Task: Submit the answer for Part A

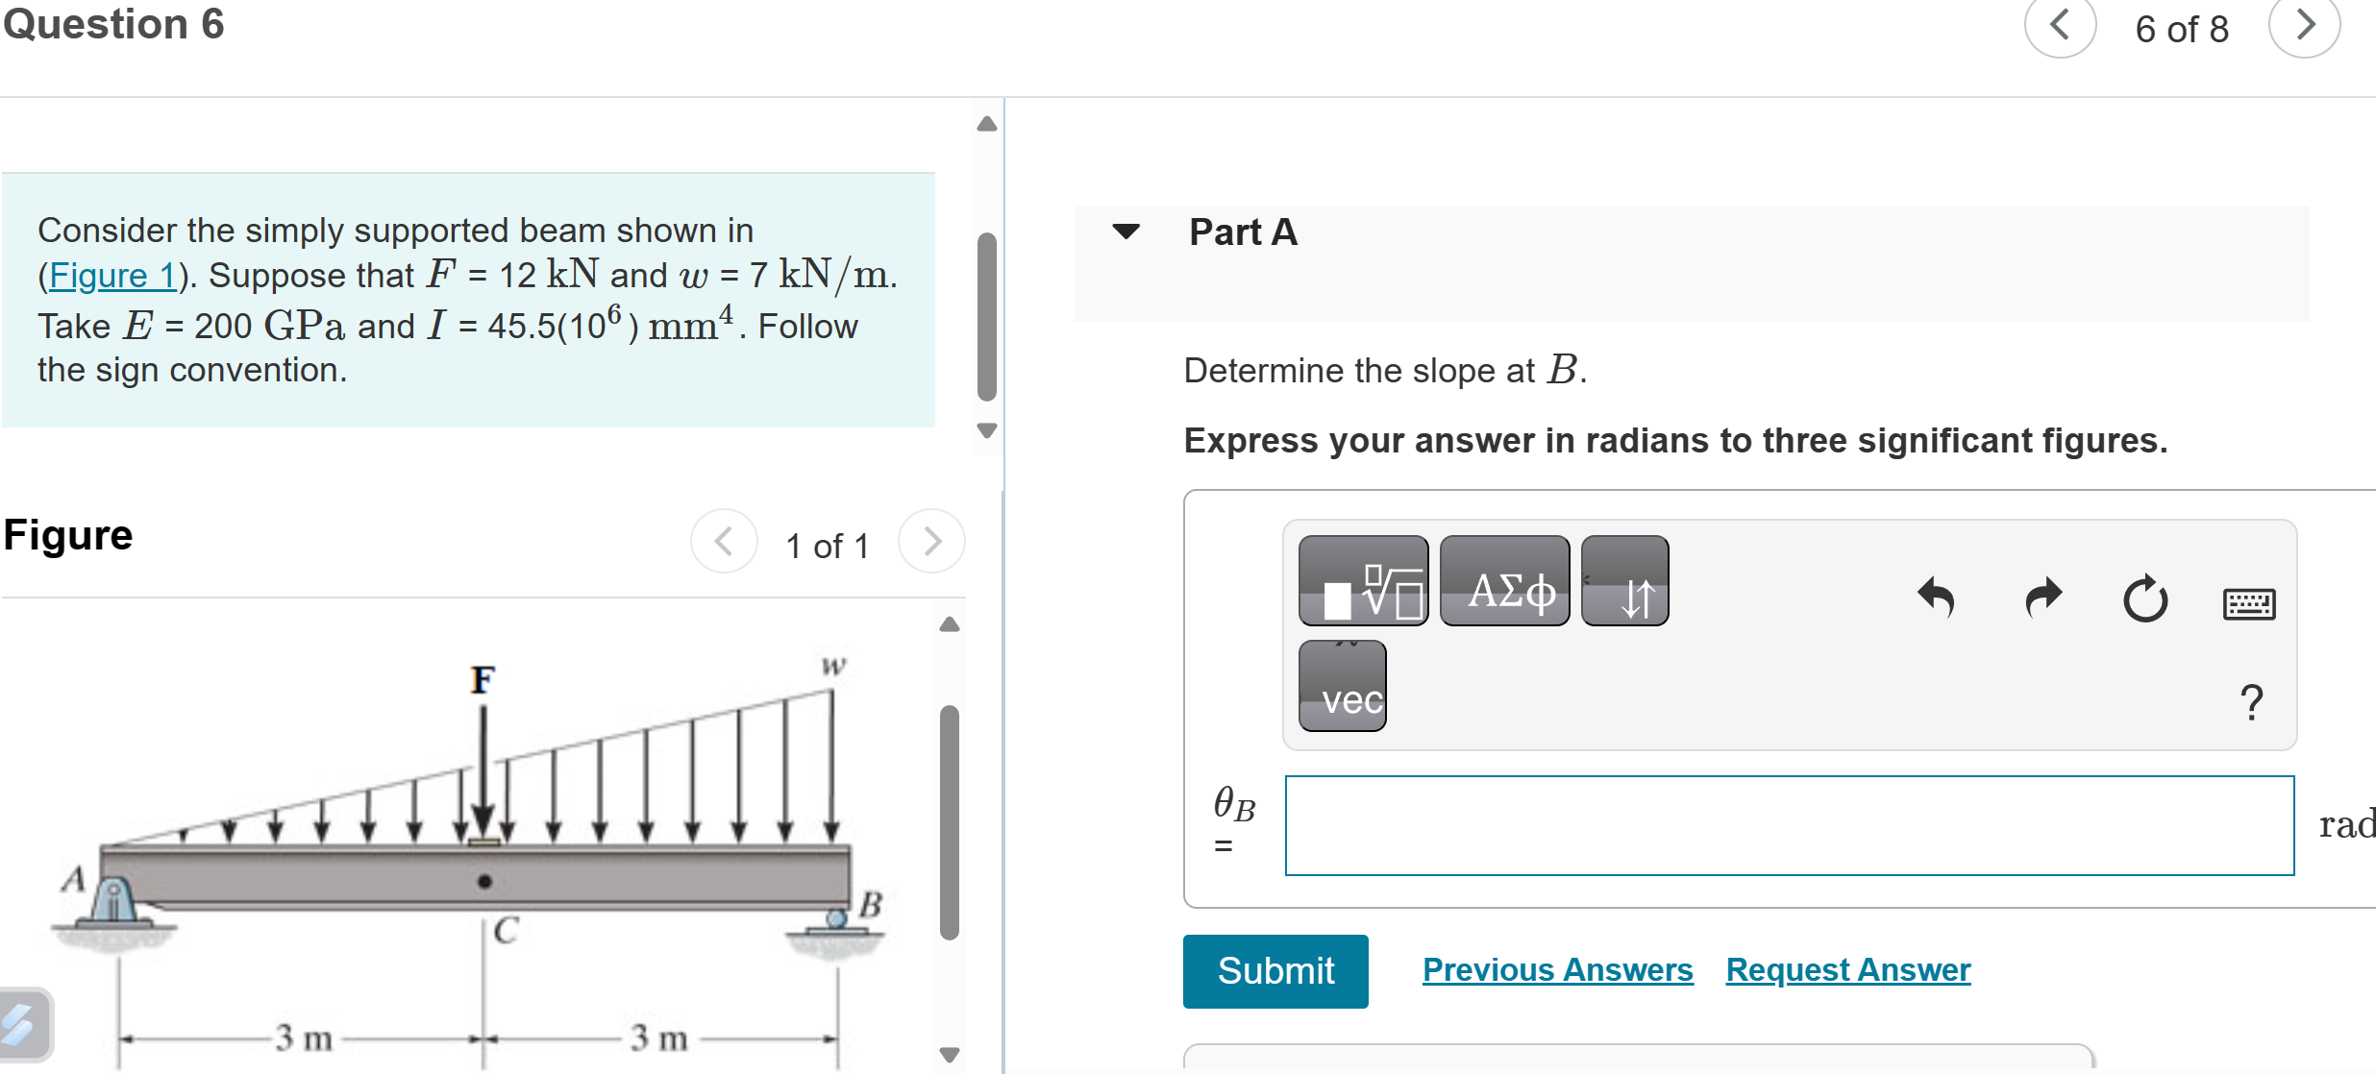Action: point(1275,970)
